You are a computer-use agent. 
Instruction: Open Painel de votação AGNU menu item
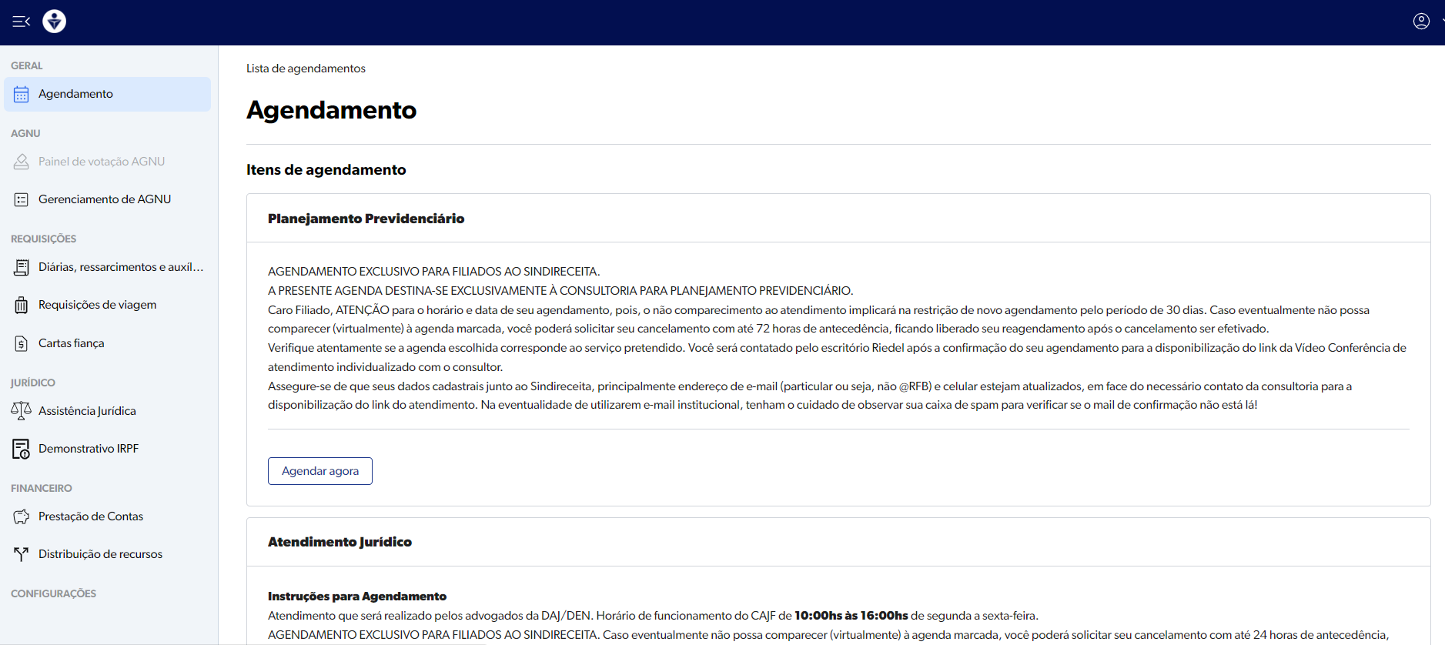(x=102, y=162)
